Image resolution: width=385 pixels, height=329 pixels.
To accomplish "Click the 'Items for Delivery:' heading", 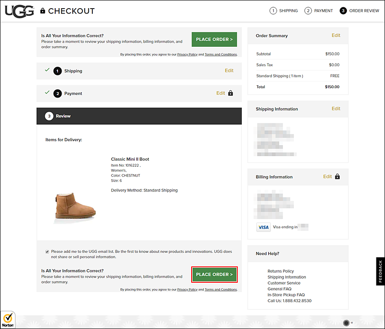I will tap(63, 140).
